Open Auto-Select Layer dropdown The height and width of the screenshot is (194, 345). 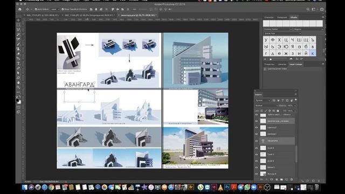pos(55,9)
